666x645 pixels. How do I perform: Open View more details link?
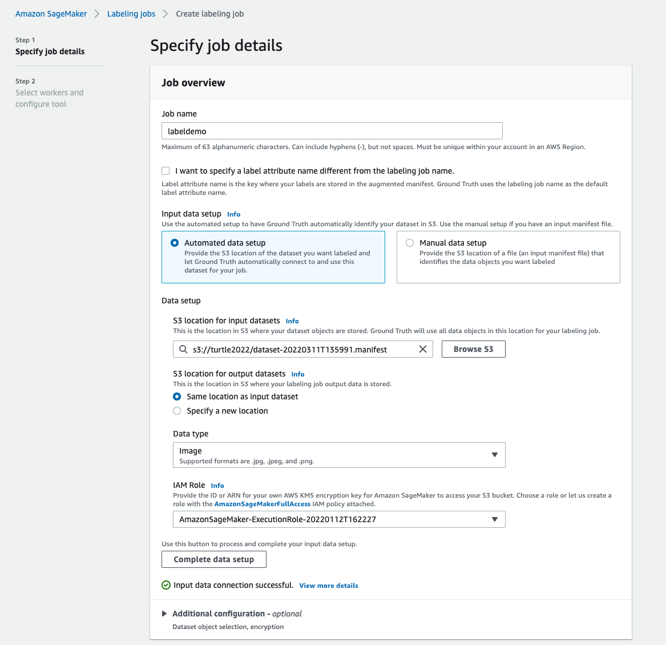click(x=329, y=586)
